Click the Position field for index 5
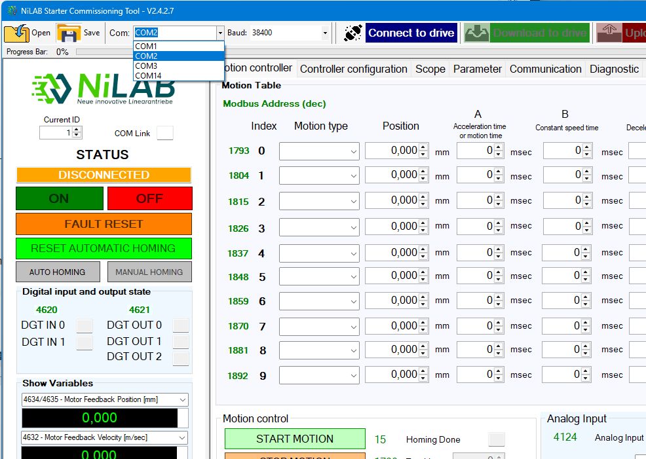The width and height of the screenshot is (646, 459). (391, 276)
